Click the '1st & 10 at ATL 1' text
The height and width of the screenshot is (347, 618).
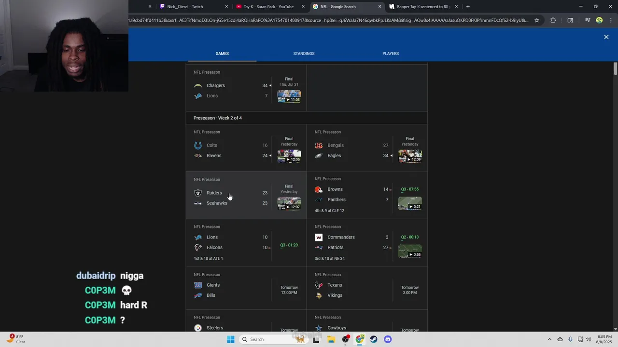pyautogui.click(x=208, y=259)
